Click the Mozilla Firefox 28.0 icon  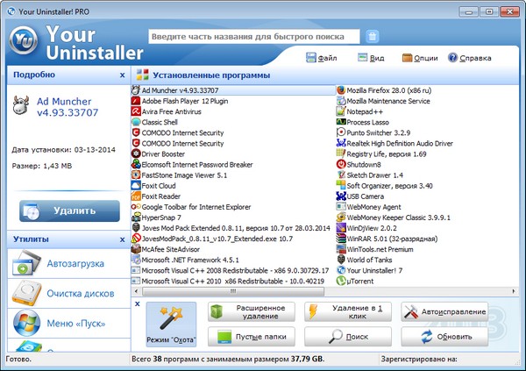(x=340, y=90)
